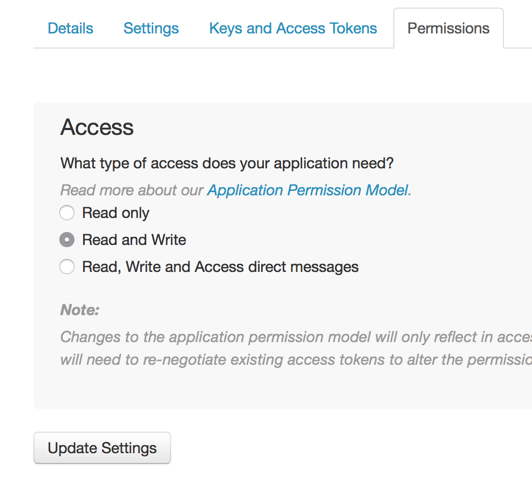Click the 'Read more about our' text
Screen dimensions: 532x477
pyautogui.click(x=132, y=190)
